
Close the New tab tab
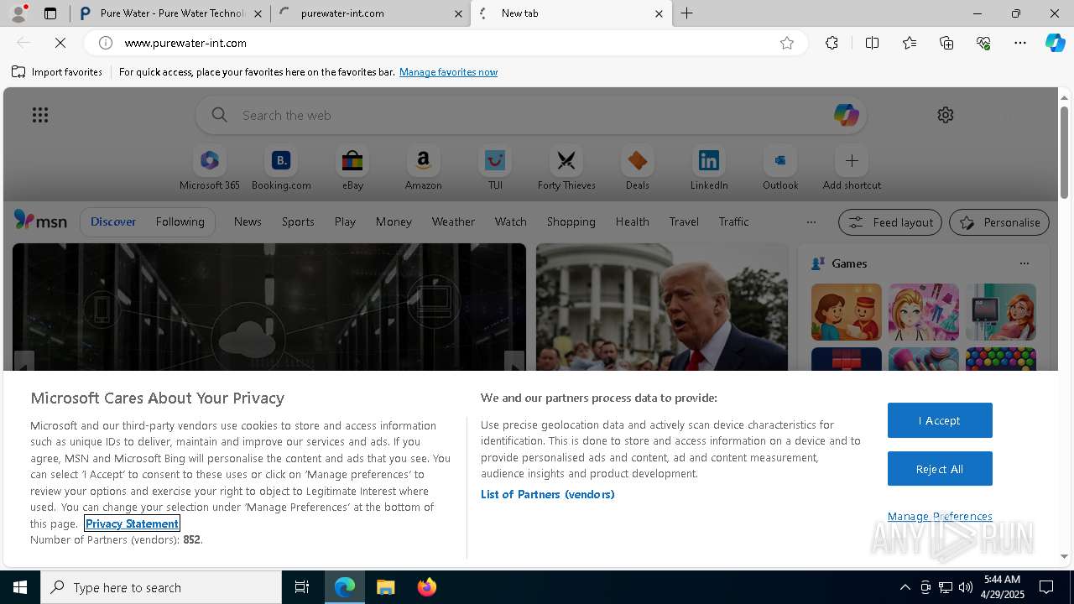[x=659, y=13]
